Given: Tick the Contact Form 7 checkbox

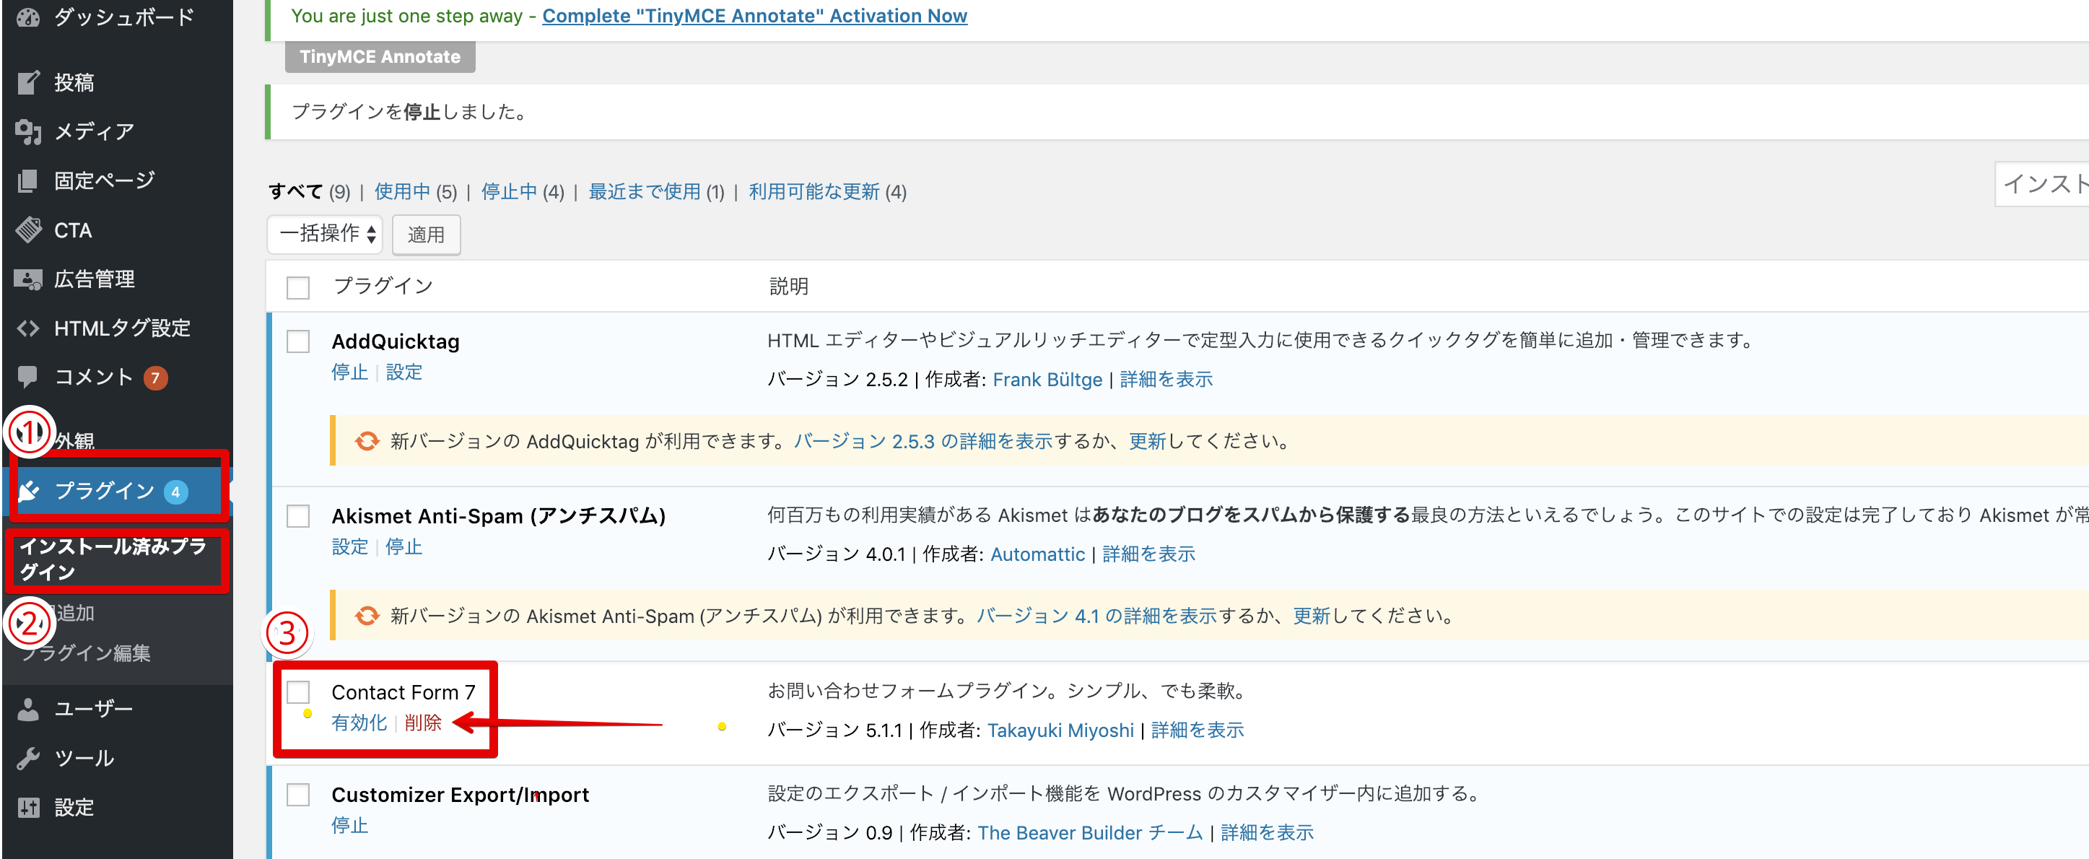Looking at the screenshot, I should pos(297,692).
